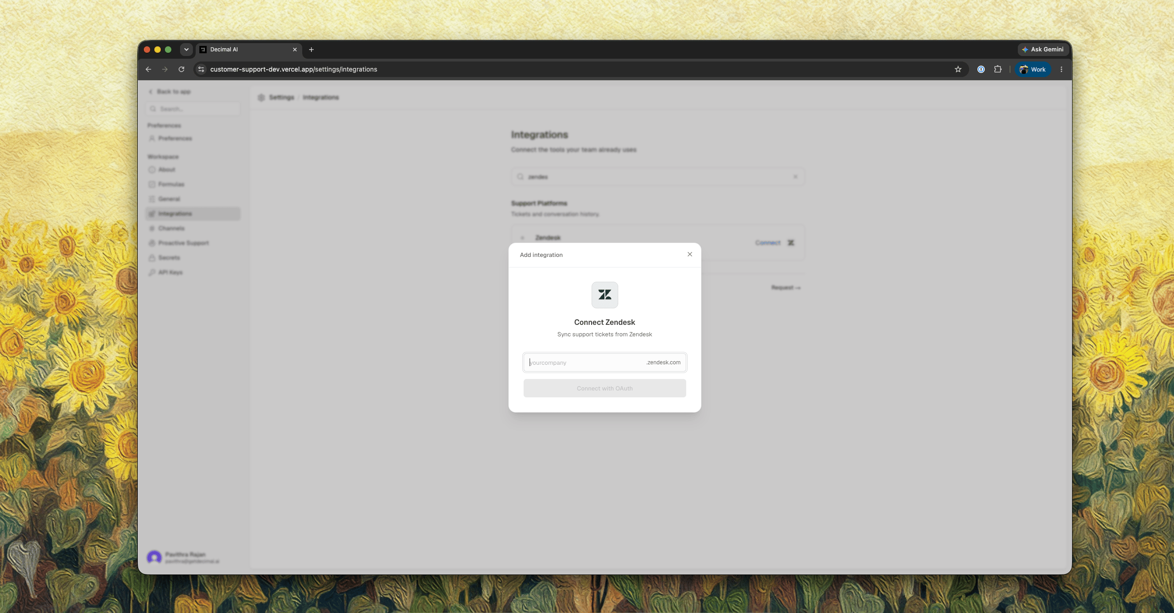Image resolution: width=1174 pixels, height=613 pixels.
Task: Click the Zendesk icon in integration row
Action: tap(791, 243)
